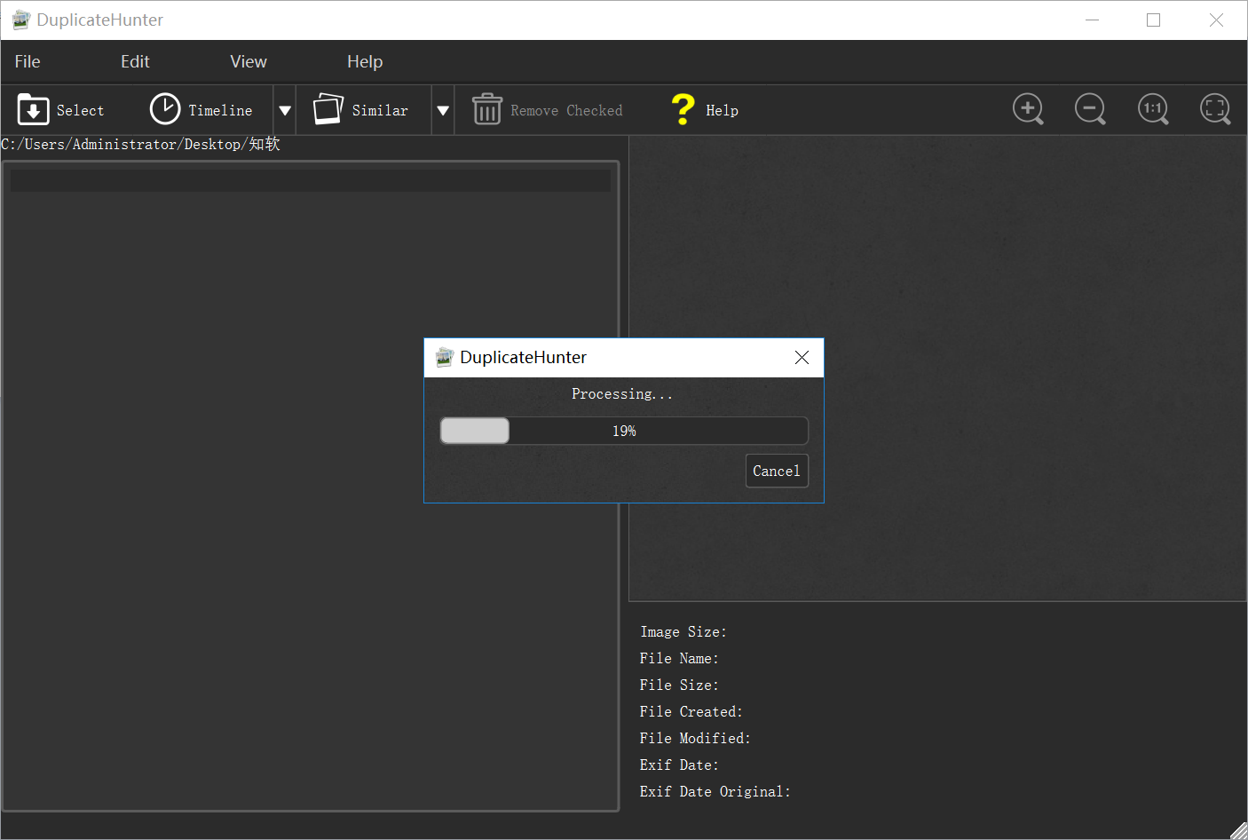Click the zoom out magnifier icon
Viewport: 1248px width, 840px height.
tap(1090, 109)
